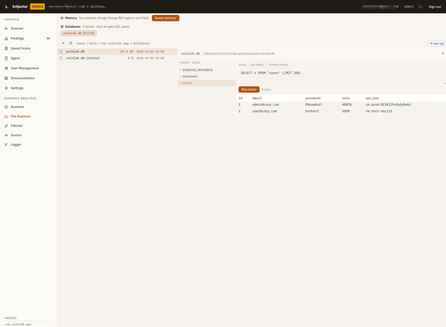The height and width of the screenshot is (327, 446).
Task: Click the Agent device icon
Action: pos(6,58)
